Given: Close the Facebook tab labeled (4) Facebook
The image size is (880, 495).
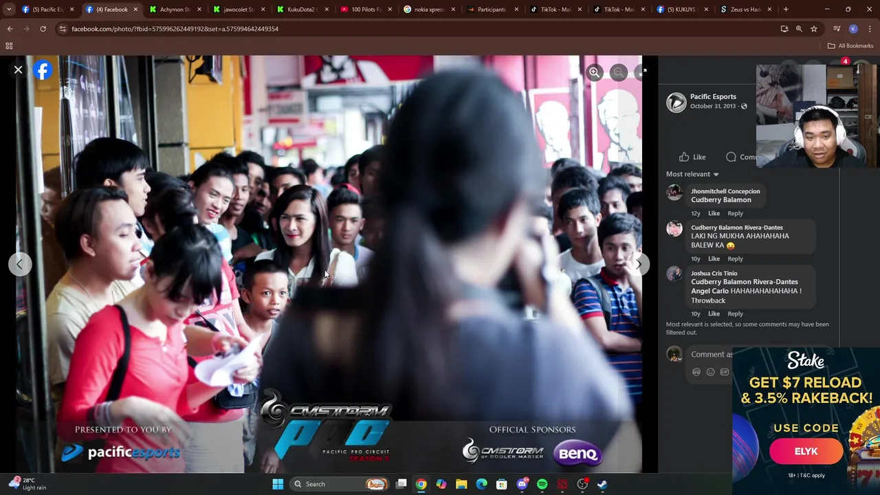Looking at the screenshot, I should point(135,10).
